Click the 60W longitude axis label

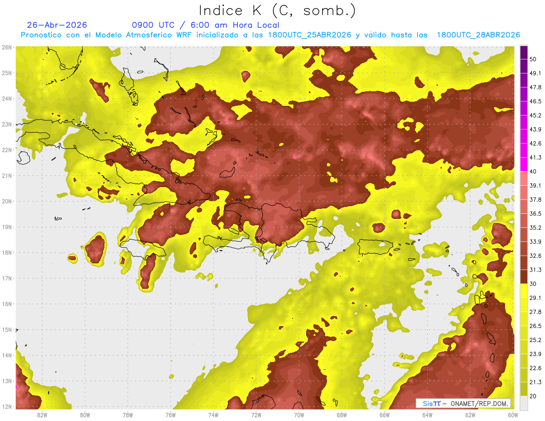(x=513, y=414)
